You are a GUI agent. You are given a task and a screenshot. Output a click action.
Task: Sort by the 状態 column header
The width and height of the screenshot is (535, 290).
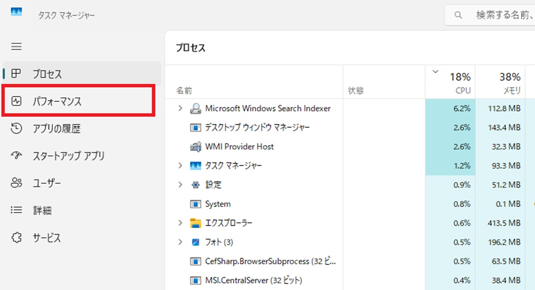384,82
